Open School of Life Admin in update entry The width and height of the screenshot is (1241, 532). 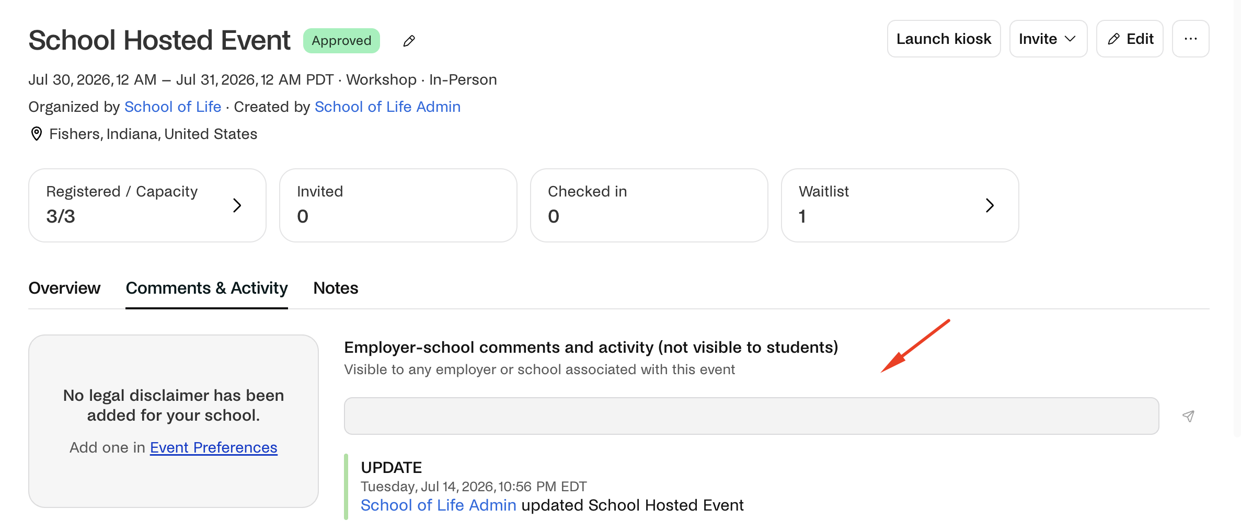click(x=438, y=505)
